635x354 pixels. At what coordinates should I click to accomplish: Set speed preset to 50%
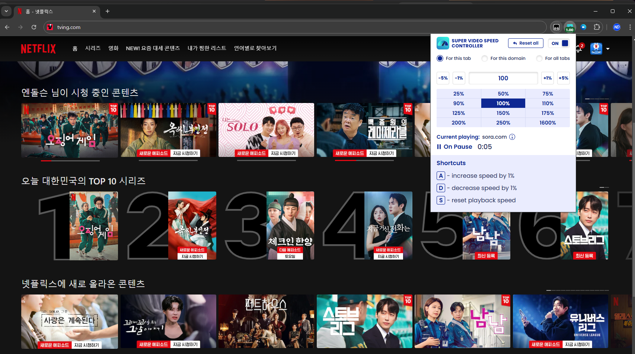click(x=503, y=94)
